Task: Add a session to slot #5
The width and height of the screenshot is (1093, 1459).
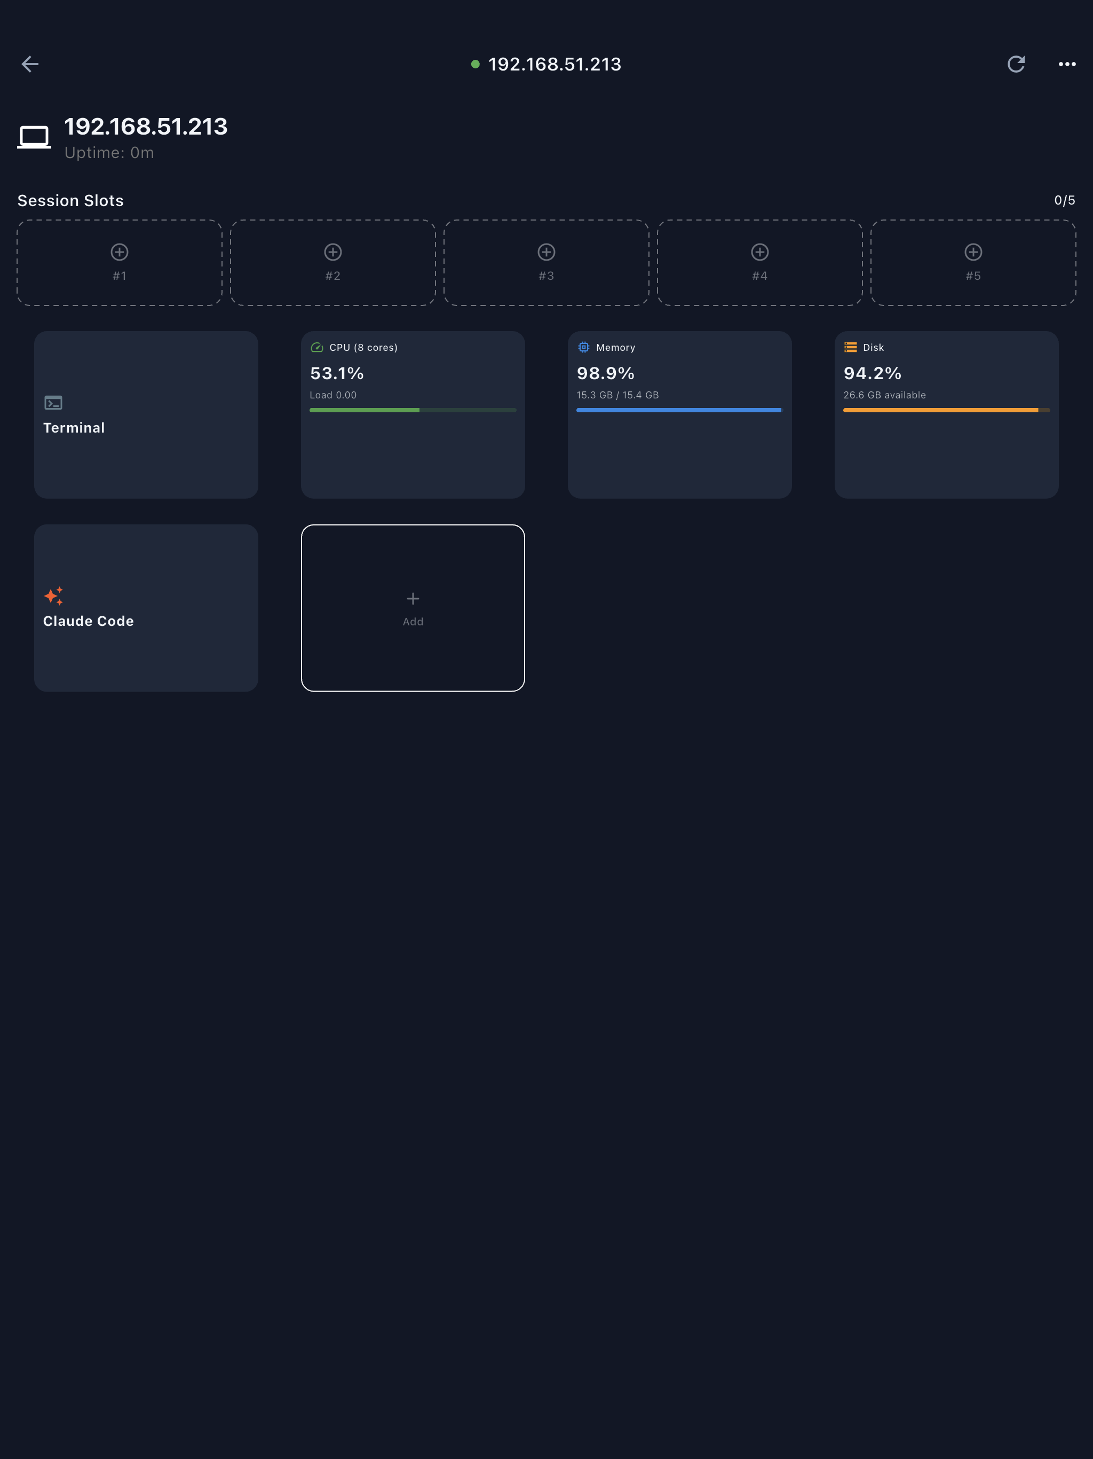Action: [973, 262]
